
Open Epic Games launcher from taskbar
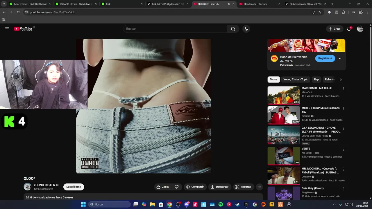tap(246, 204)
